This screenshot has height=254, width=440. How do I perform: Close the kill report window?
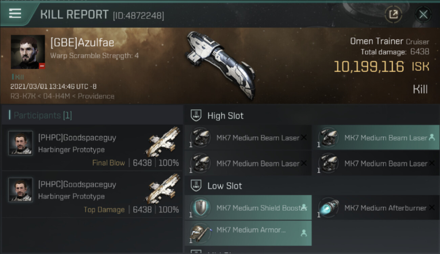click(423, 15)
